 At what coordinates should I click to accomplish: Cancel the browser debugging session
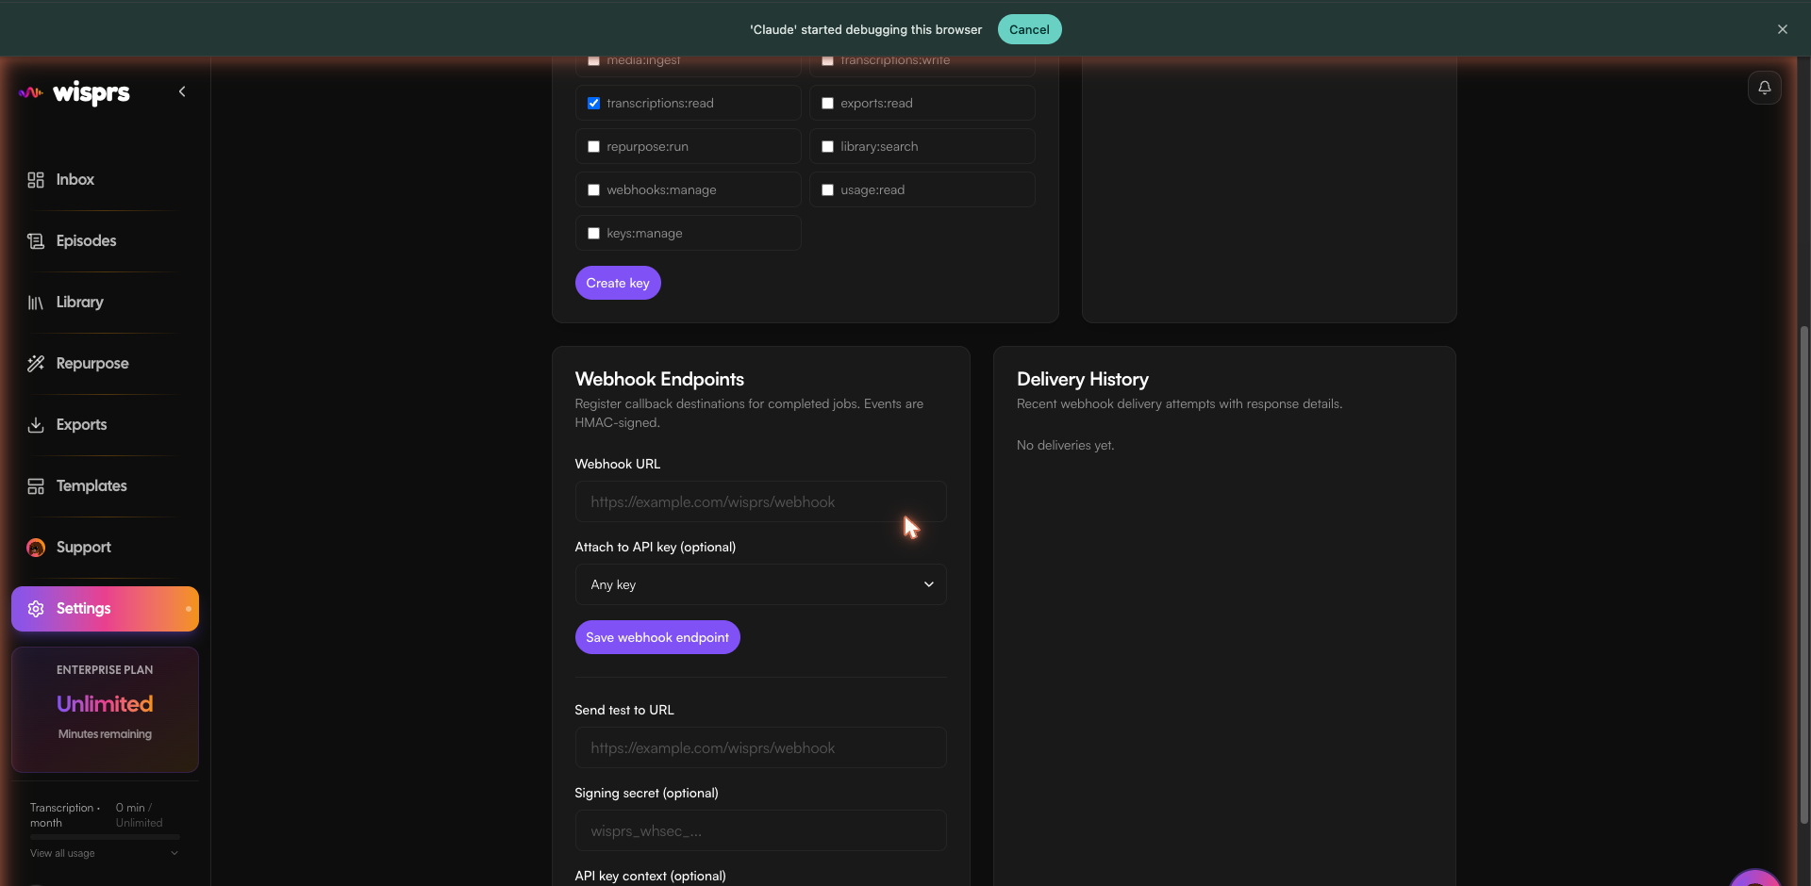[1029, 29]
